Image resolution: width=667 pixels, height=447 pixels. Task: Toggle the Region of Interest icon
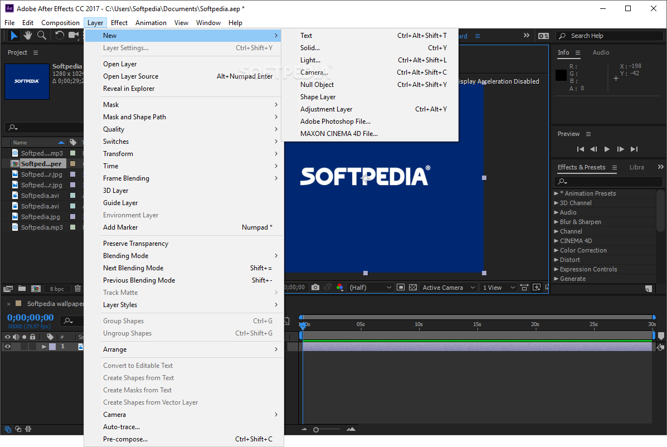click(400, 288)
